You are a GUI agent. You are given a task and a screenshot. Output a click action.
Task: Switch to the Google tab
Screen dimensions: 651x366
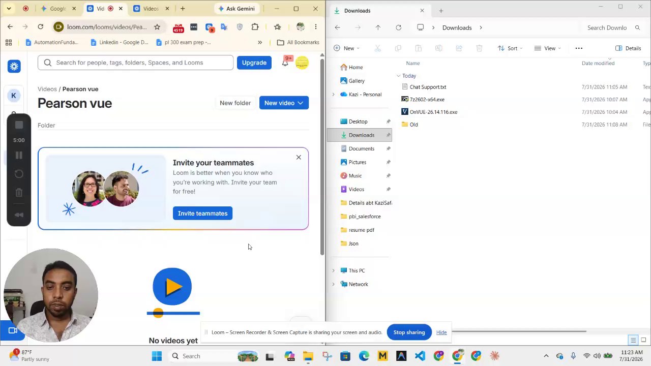coord(58,9)
